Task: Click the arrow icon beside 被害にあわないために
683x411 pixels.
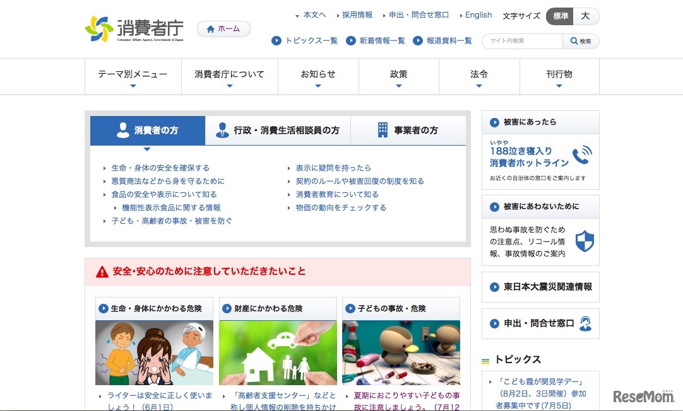Action: pyautogui.click(x=494, y=207)
